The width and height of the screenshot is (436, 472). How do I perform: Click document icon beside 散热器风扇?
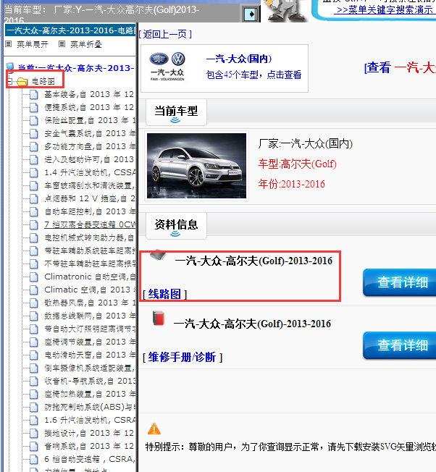point(34,303)
